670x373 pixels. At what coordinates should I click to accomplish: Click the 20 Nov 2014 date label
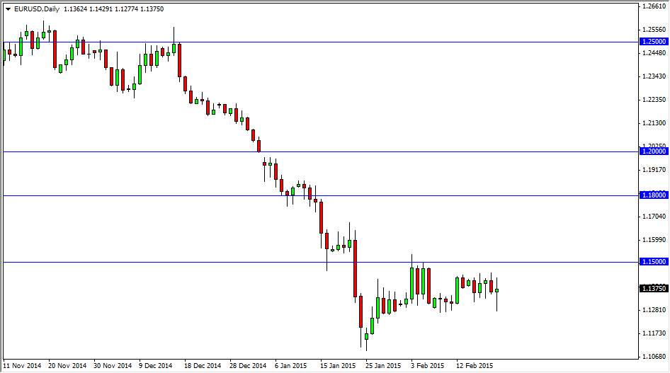[x=67, y=366]
